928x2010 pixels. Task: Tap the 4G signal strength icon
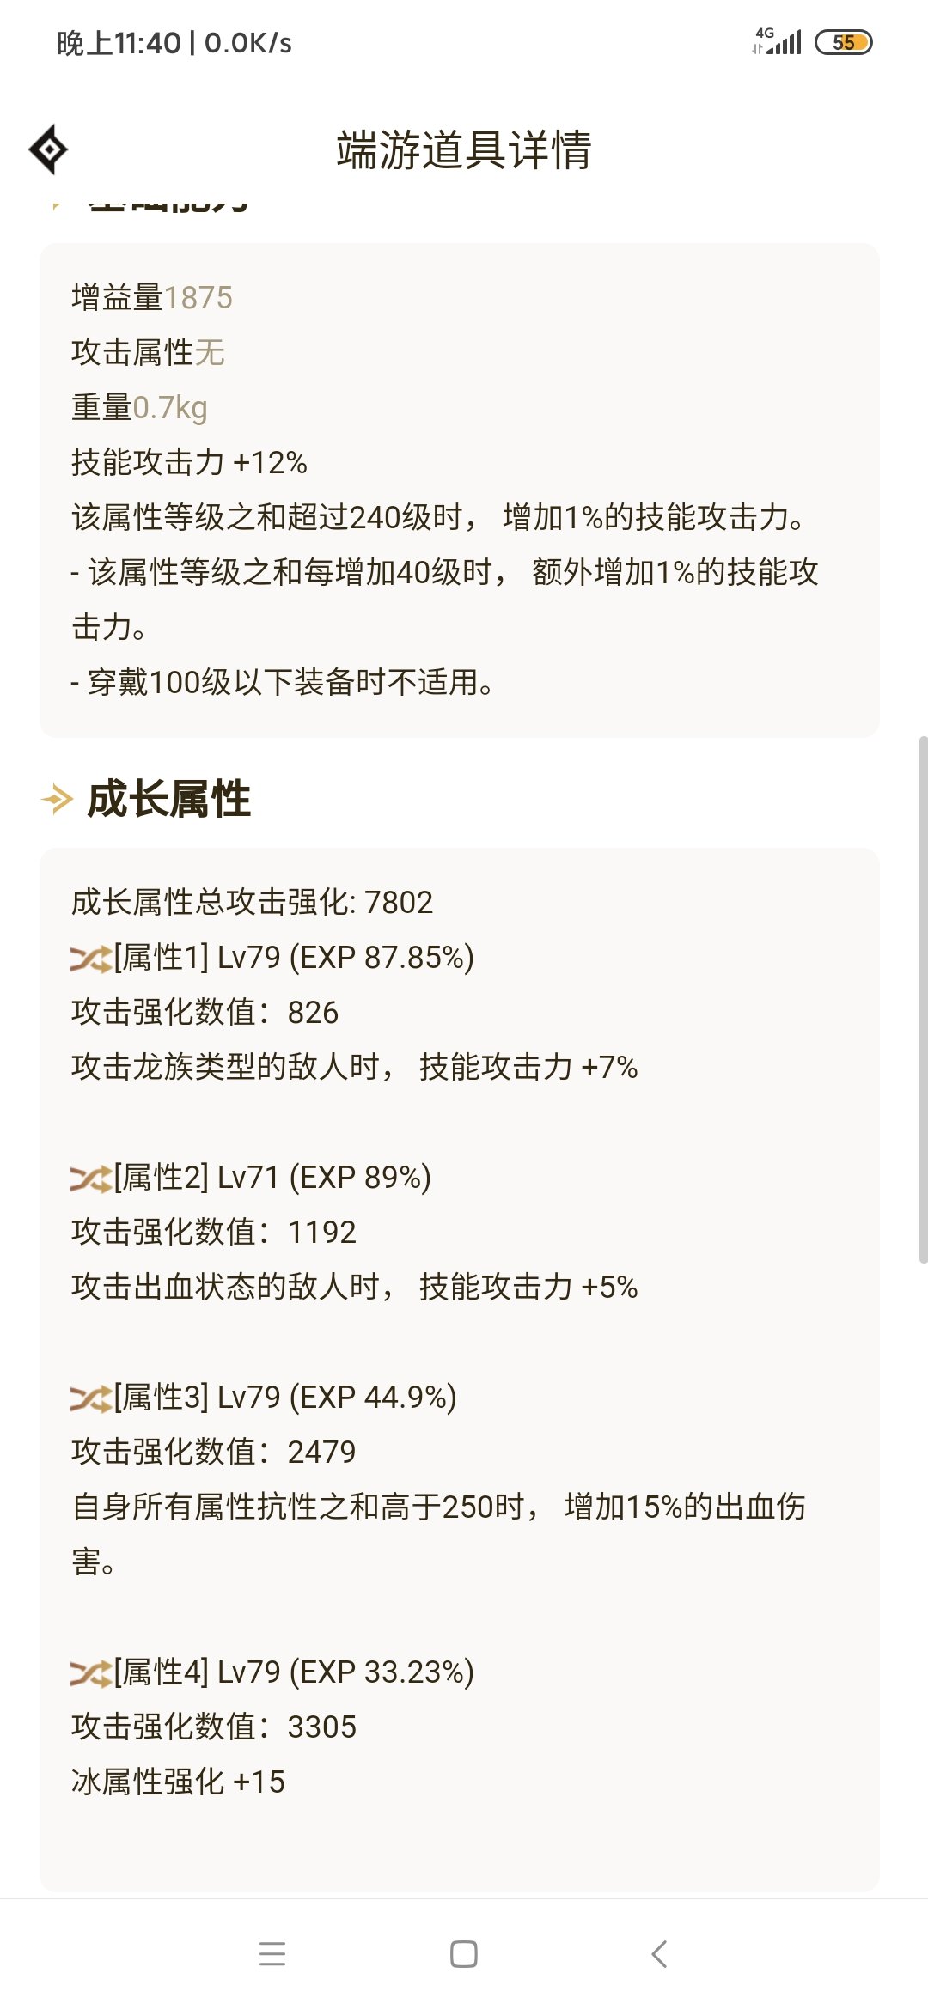click(777, 41)
